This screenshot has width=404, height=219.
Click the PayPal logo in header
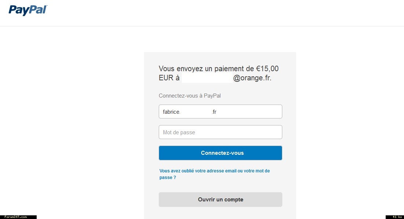[x=28, y=10]
